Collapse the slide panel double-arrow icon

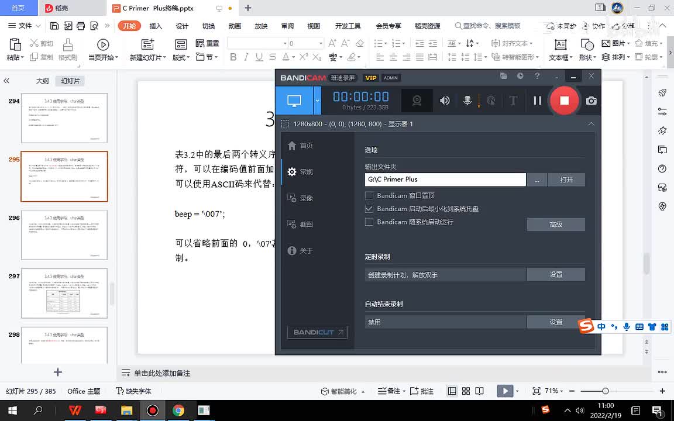coord(6,81)
